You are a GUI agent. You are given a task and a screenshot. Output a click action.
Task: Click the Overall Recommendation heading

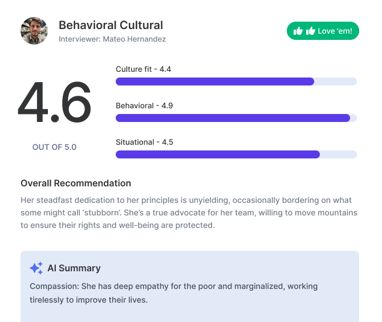pyautogui.click(x=76, y=183)
